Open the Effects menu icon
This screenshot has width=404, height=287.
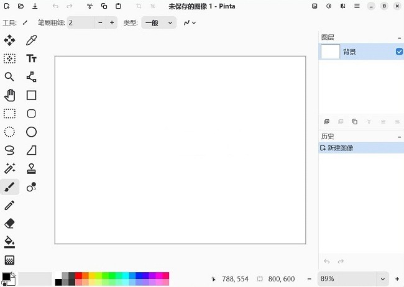[x=342, y=6]
